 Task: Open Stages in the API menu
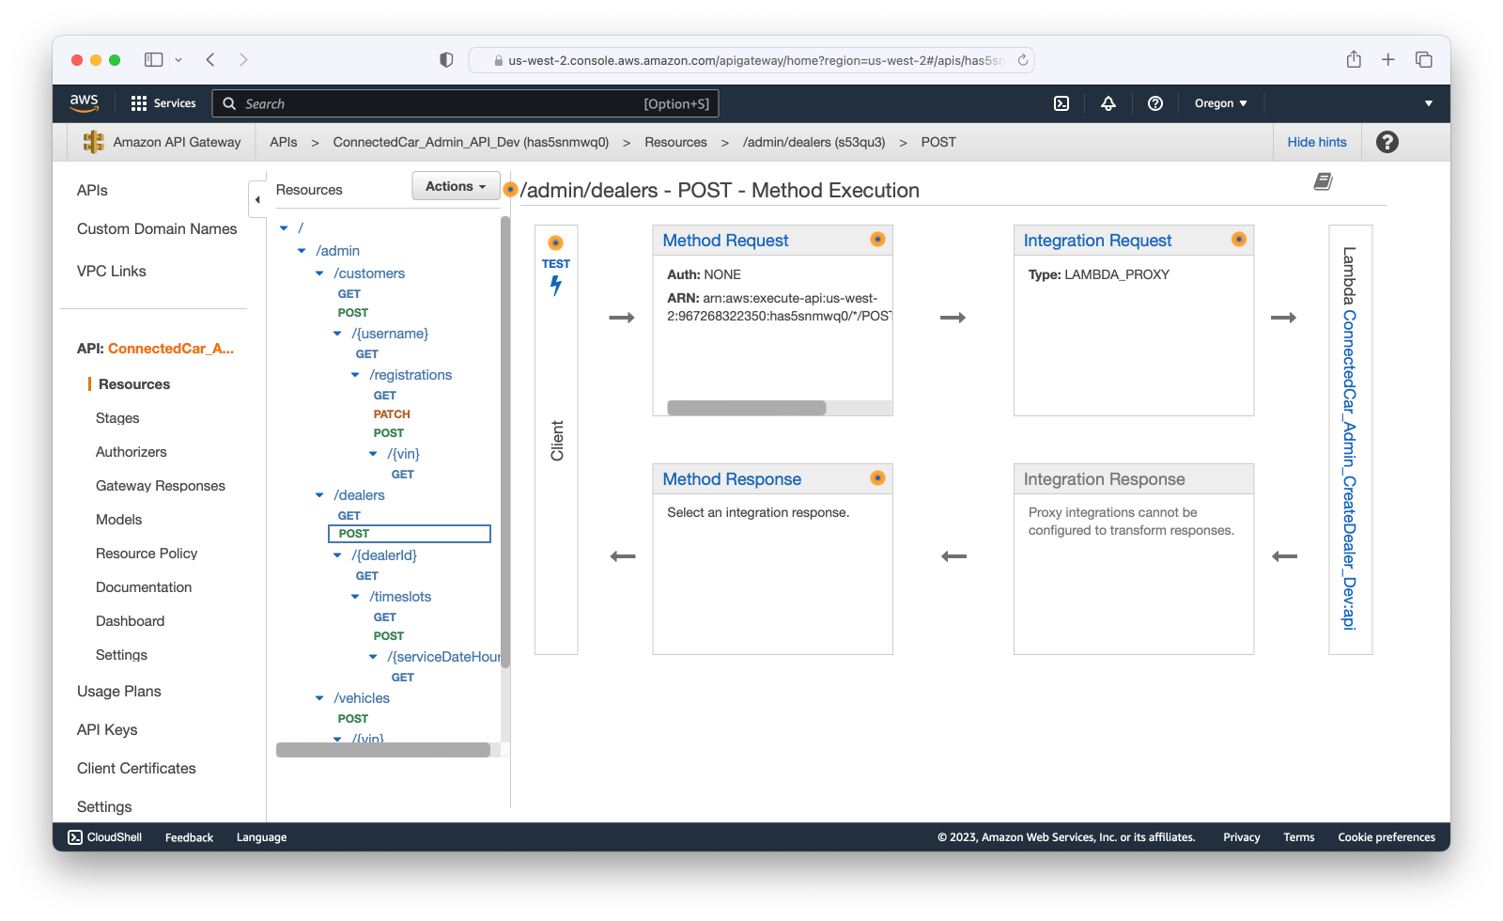tap(117, 418)
